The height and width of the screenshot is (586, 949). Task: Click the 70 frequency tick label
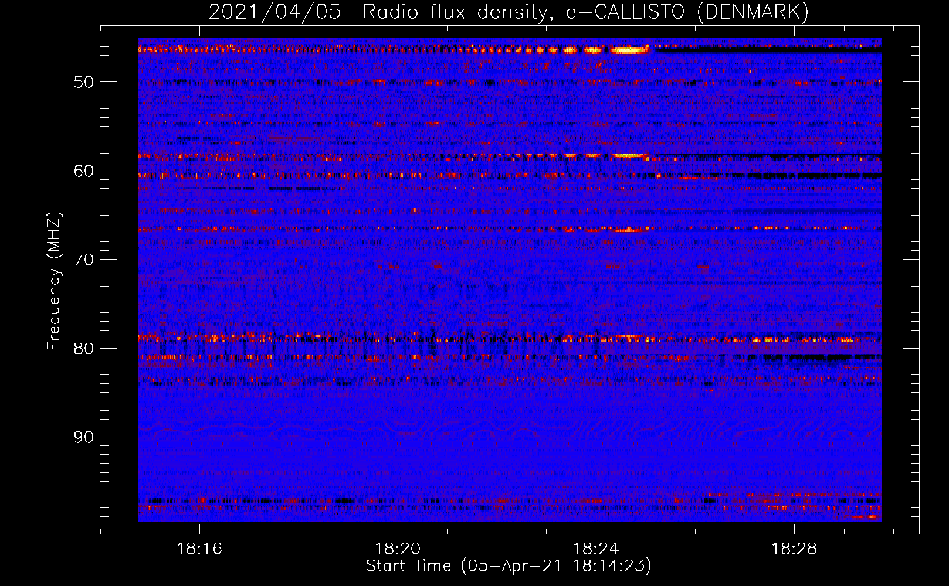coord(84,260)
